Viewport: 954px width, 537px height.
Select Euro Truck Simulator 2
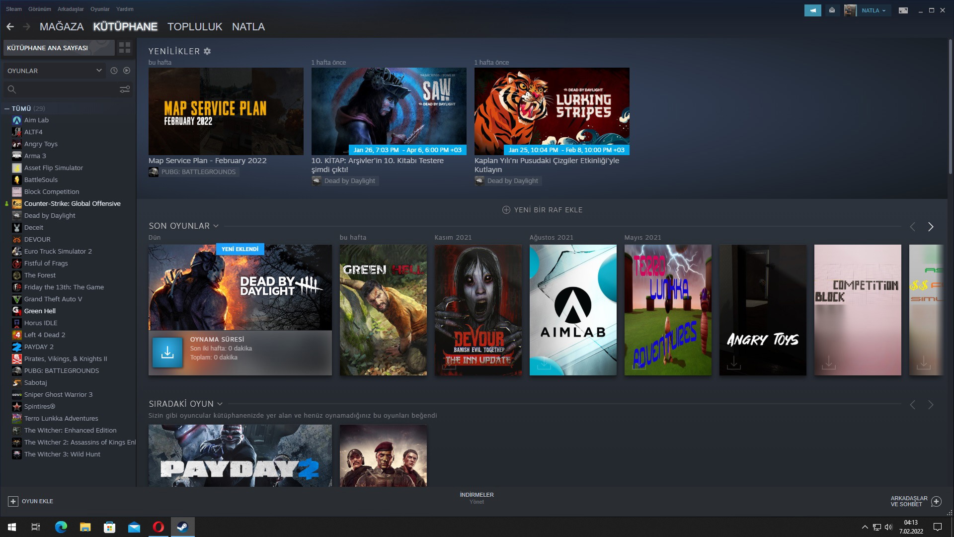[x=58, y=252]
